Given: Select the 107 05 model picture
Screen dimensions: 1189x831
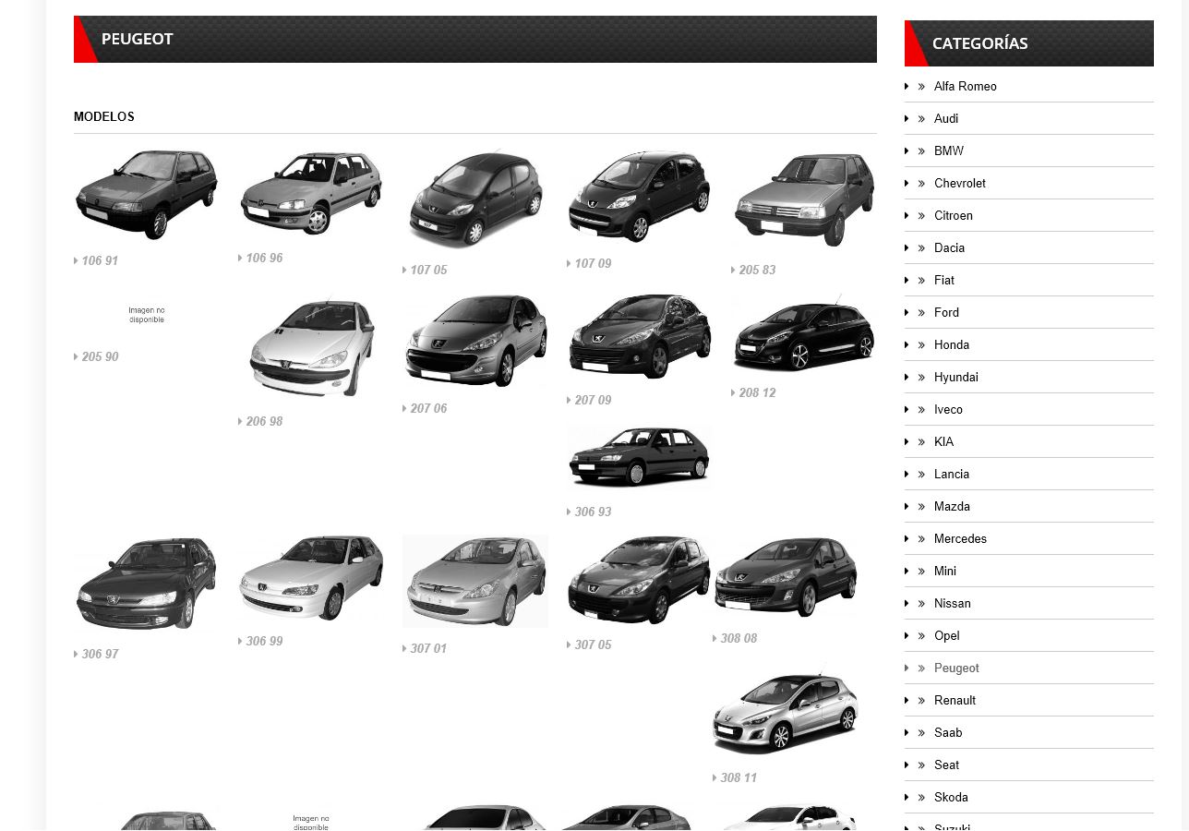Looking at the screenshot, I should pos(475,199).
